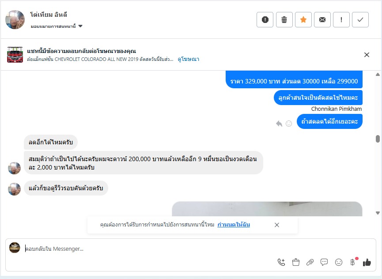Click the chat scrollbar thumb
Image resolution: width=382 pixels, height=279 pixels.
point(378,139)
